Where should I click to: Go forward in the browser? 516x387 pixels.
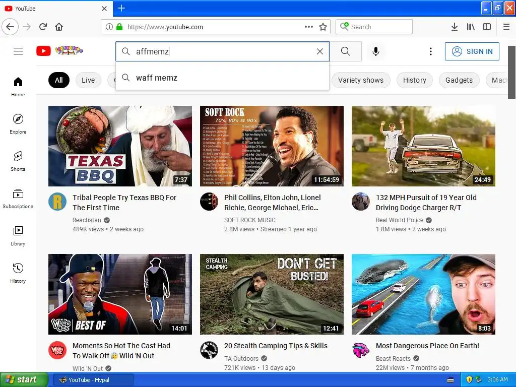click(27, 27)
